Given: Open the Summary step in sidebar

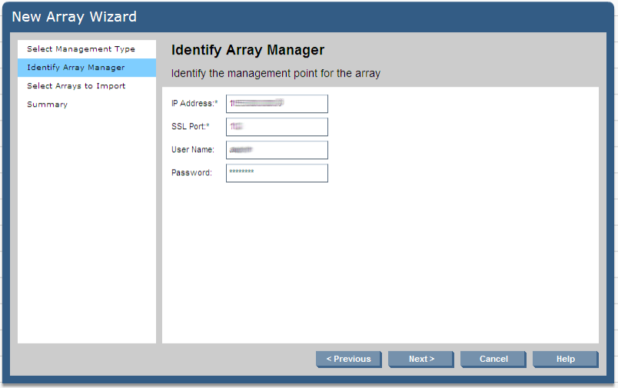Looking at the screenshot, I should (x=48, y=104).
